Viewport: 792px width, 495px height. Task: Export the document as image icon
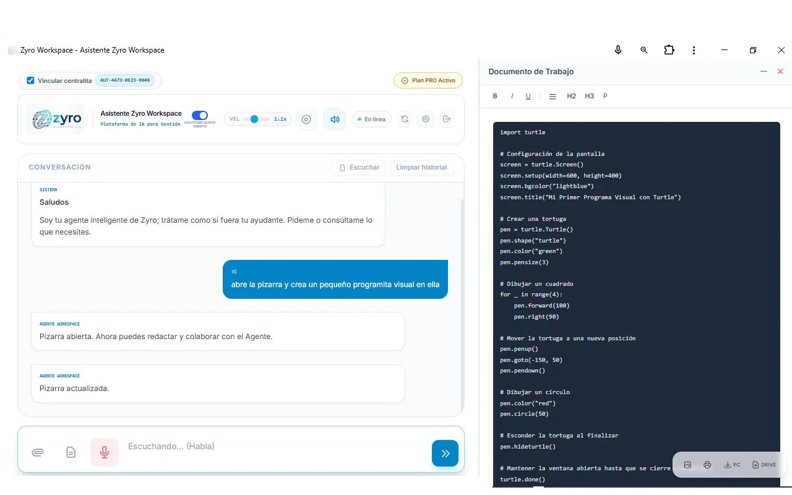pyautogui.click(x=687, y=465)
